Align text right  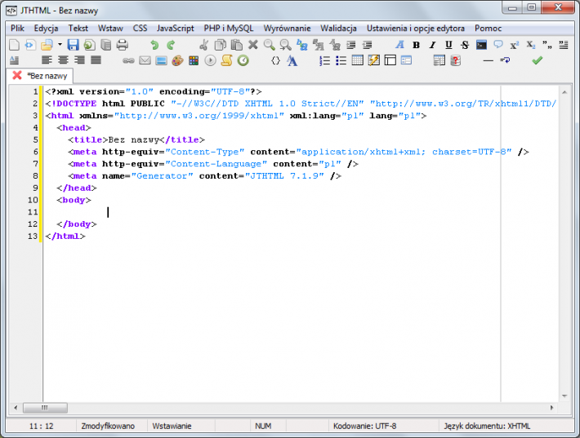click(79, 60)
